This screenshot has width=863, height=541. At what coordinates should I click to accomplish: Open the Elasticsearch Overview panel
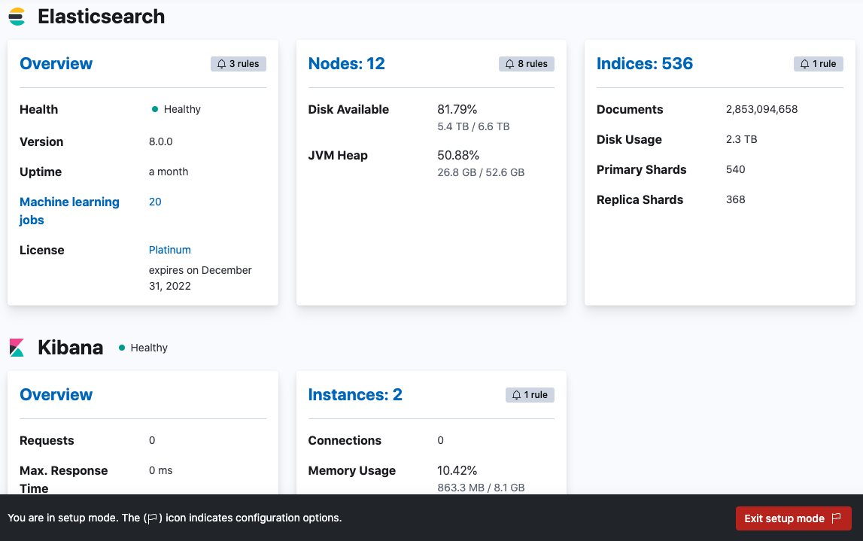pyautogui.click(x=56, y=64)
